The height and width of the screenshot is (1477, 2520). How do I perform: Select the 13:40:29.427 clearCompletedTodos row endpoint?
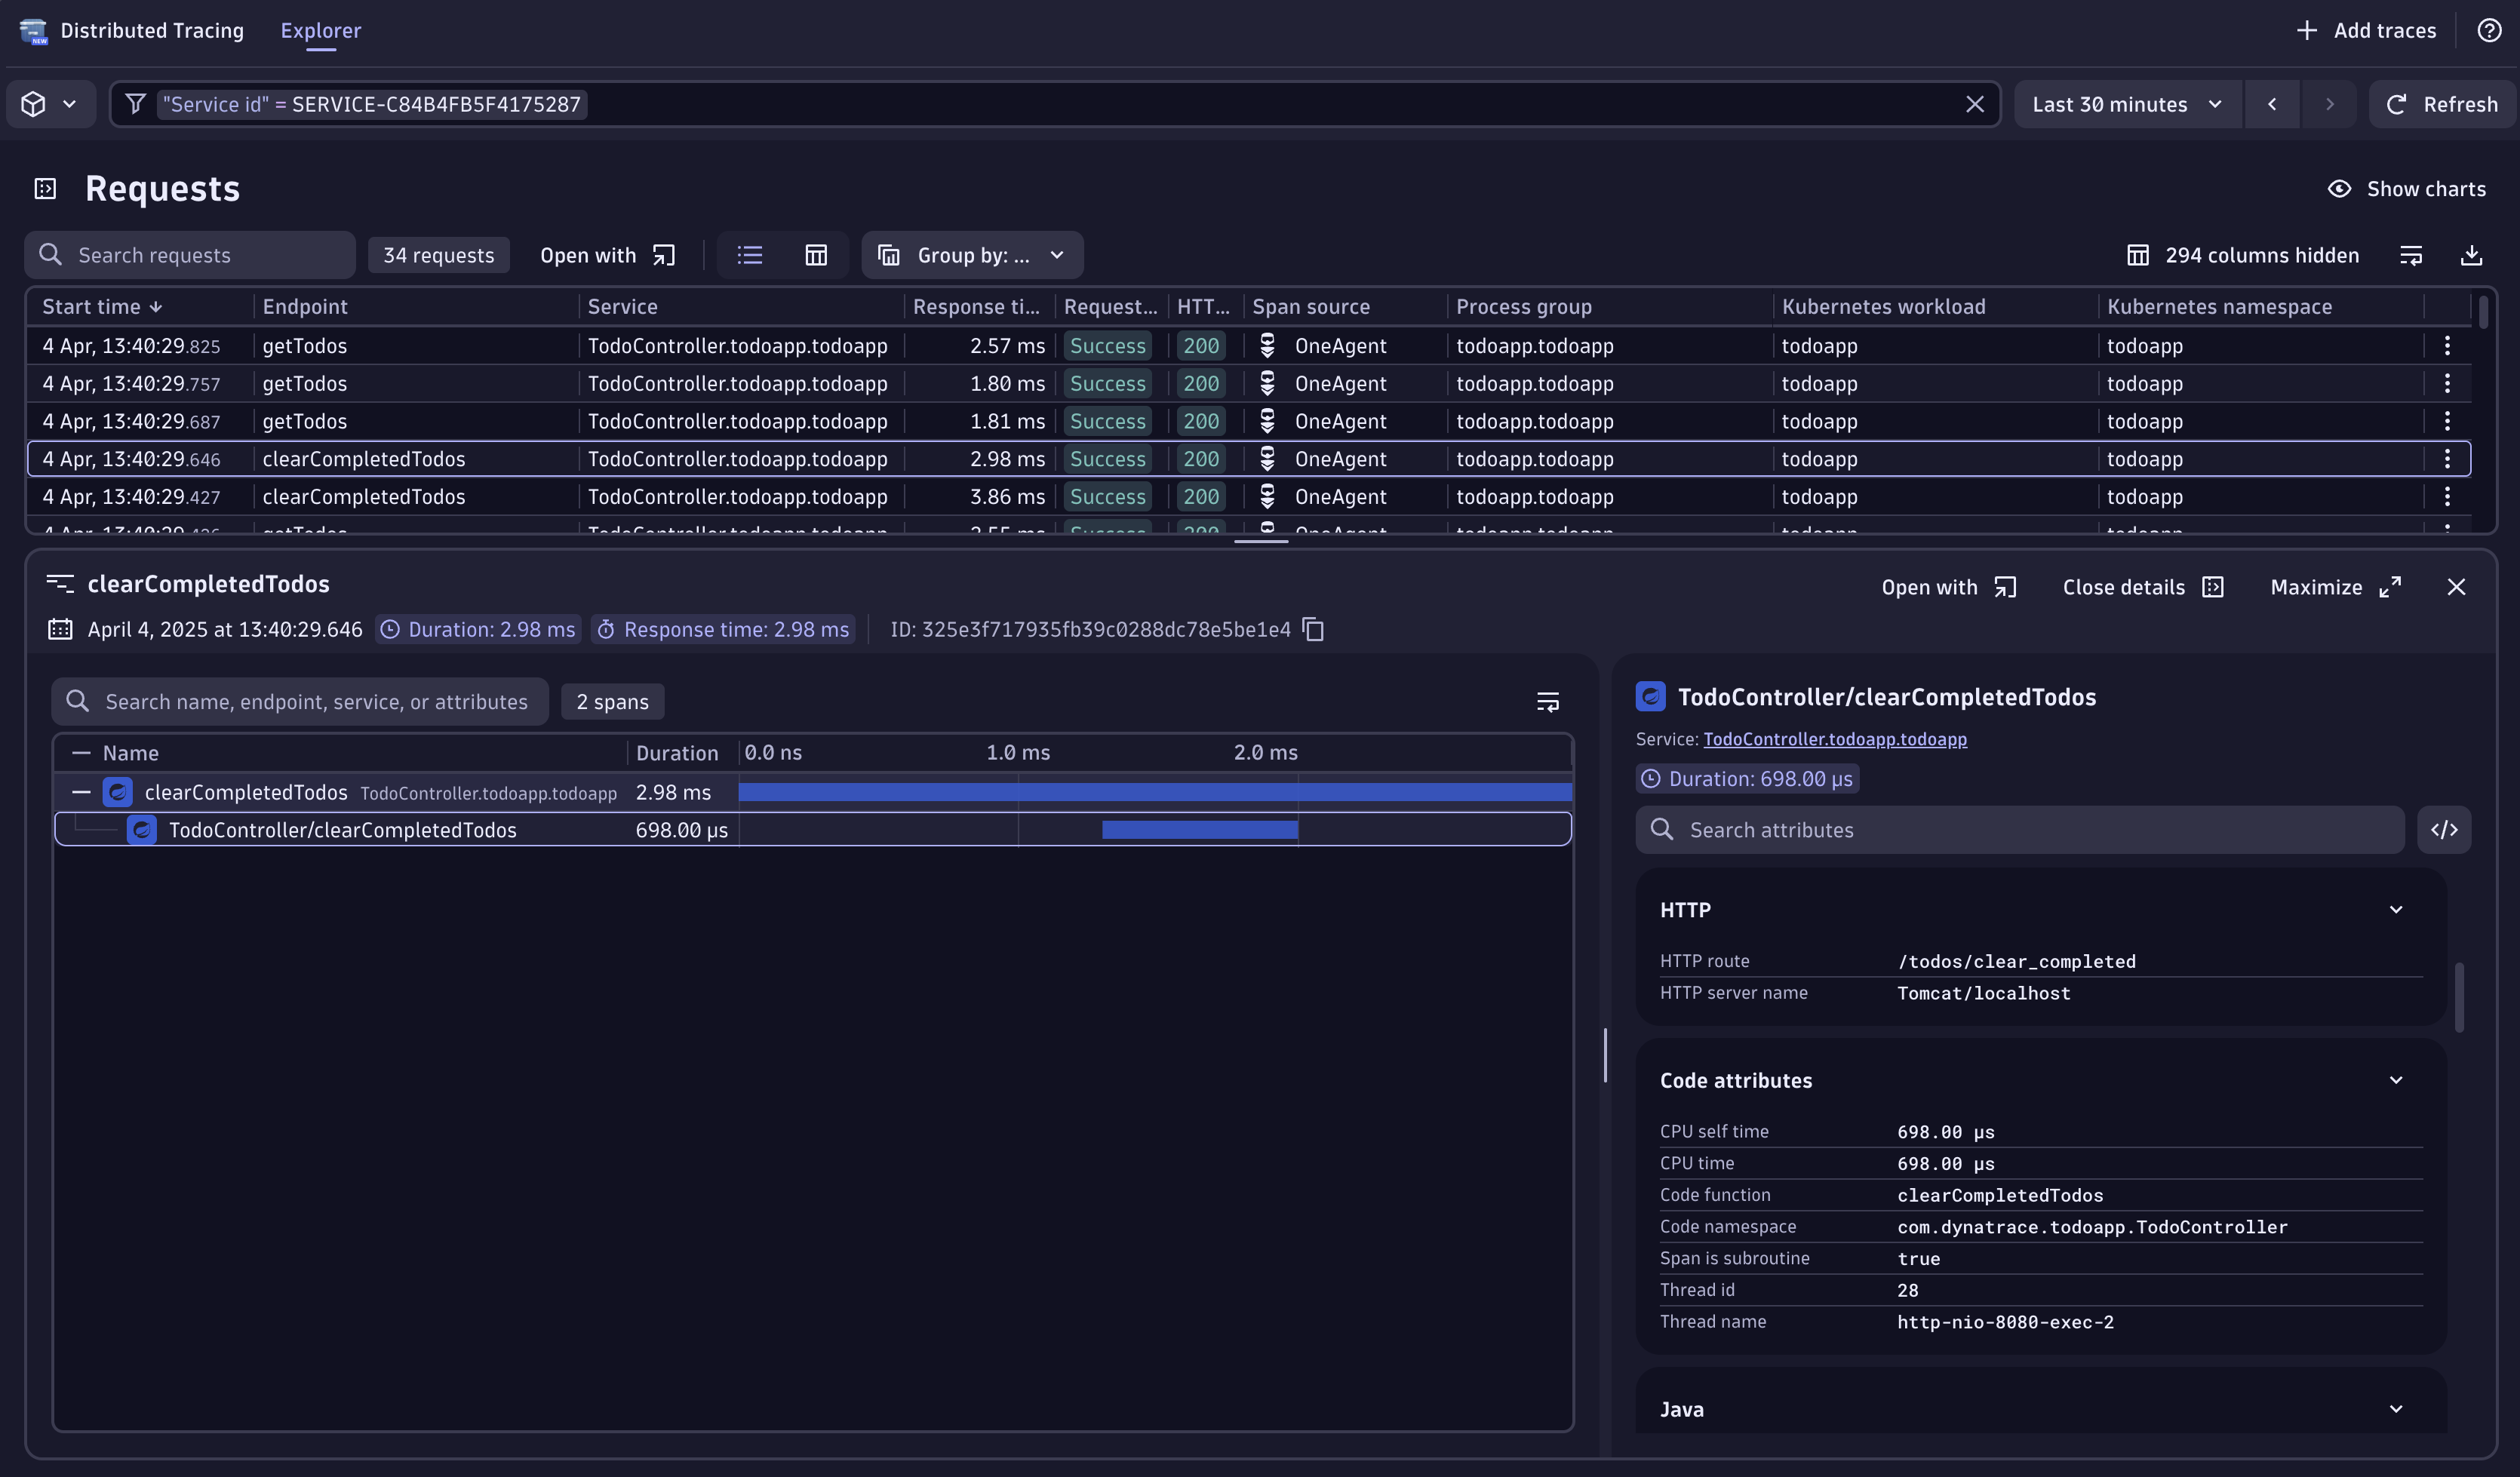point(364,497)
